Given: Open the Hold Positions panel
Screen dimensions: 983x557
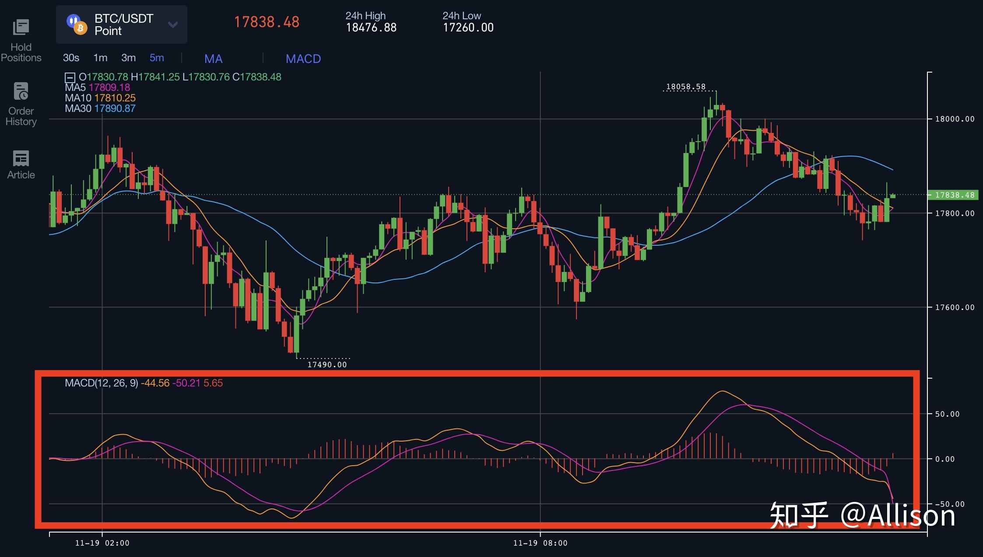Looking at the screenshot, I should click(21, 38).
